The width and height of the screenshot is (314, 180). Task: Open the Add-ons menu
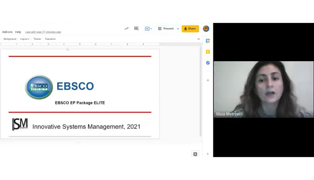[x=7, y=32]
